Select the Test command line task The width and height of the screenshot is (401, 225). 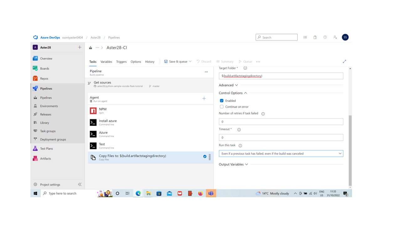(151, 146)
